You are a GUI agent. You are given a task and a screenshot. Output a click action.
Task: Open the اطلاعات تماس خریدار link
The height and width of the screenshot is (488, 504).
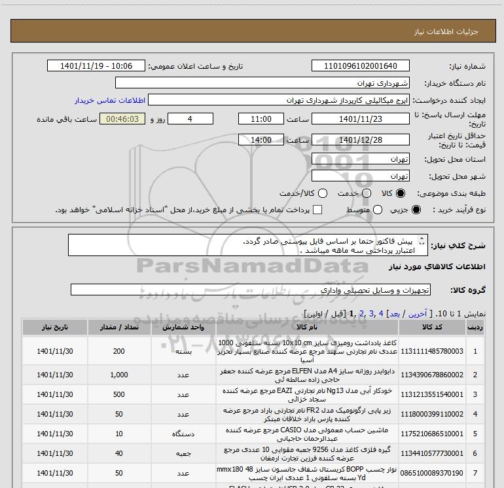[x=110, y=100]
